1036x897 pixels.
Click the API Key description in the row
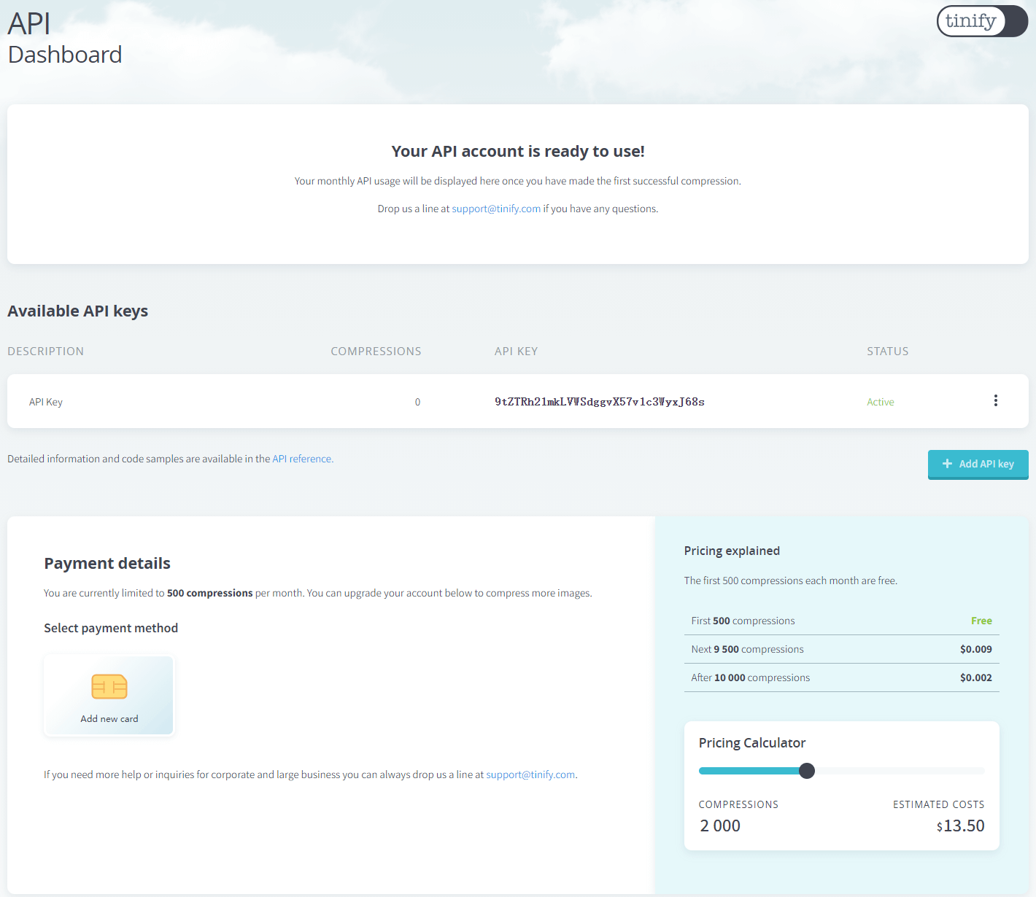[46, 402]
